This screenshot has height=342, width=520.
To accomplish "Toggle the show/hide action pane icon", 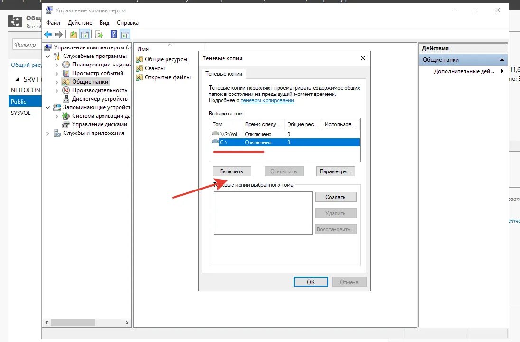I will (x=125, y=34).
